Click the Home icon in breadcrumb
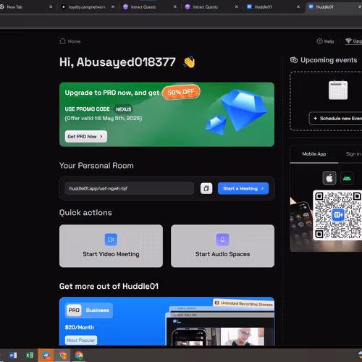This screenshot has height=362, width=362. tap(62, 41)
